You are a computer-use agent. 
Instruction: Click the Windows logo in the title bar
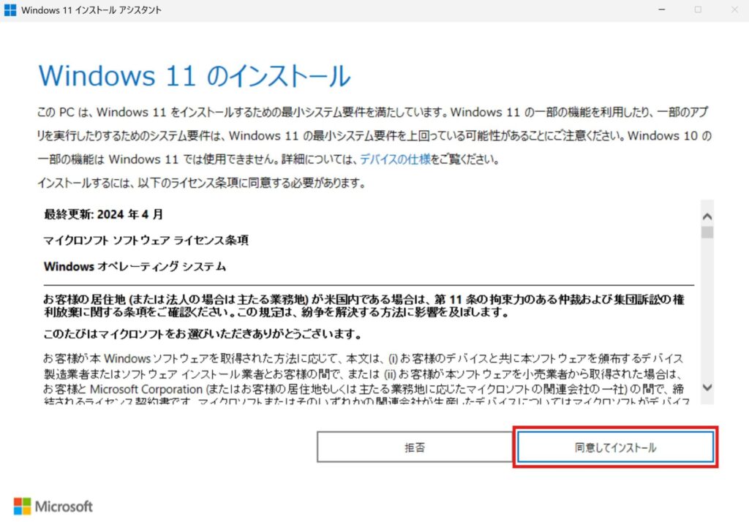[10, 10]
